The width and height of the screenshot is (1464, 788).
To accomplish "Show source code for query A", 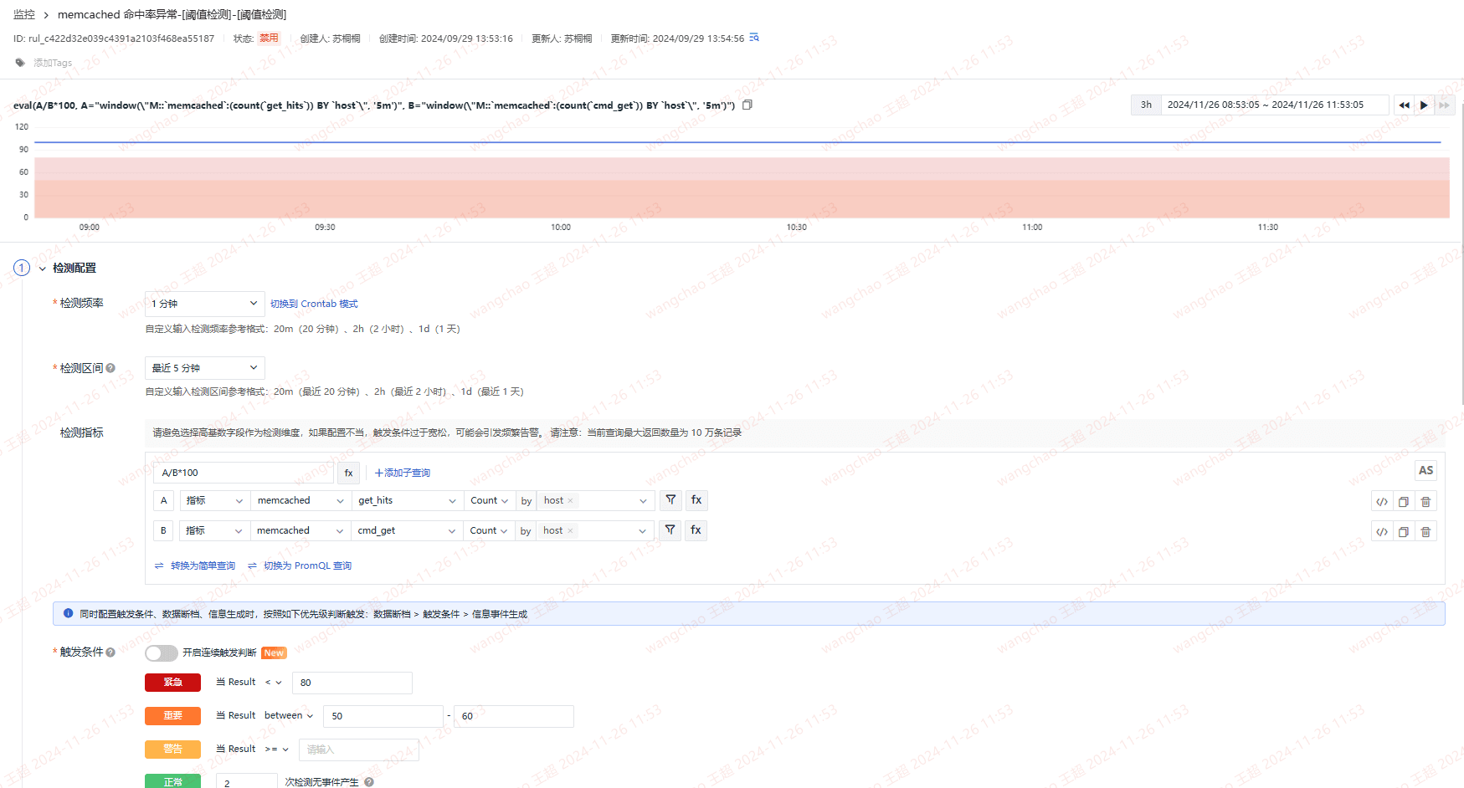I will coord(1382,502).
